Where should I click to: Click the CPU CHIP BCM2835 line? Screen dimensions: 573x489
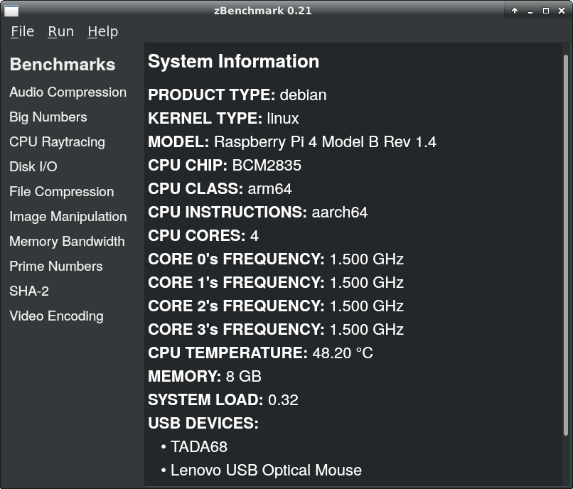click(225, 165)
